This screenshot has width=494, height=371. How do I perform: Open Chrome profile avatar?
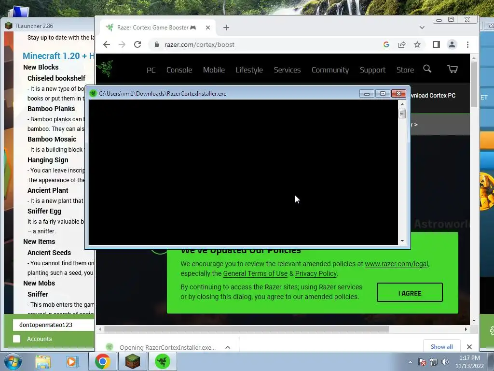(x=452, y=44)
